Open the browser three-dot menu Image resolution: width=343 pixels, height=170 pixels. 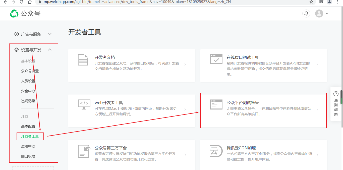point(338,2)
